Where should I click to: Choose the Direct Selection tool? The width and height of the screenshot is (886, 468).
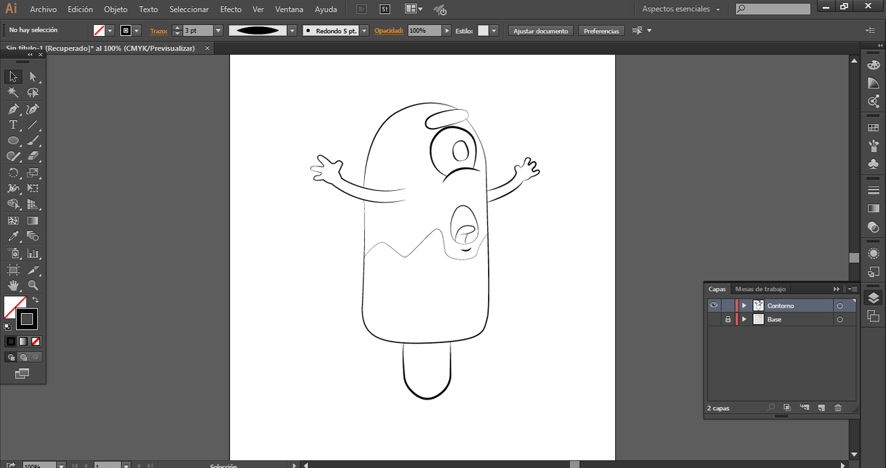[33, 77]
